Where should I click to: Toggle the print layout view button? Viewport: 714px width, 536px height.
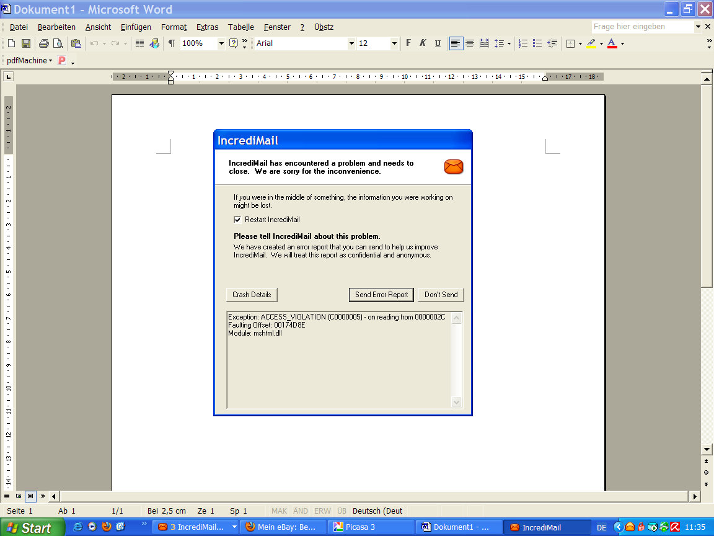[x=30, y=496]
